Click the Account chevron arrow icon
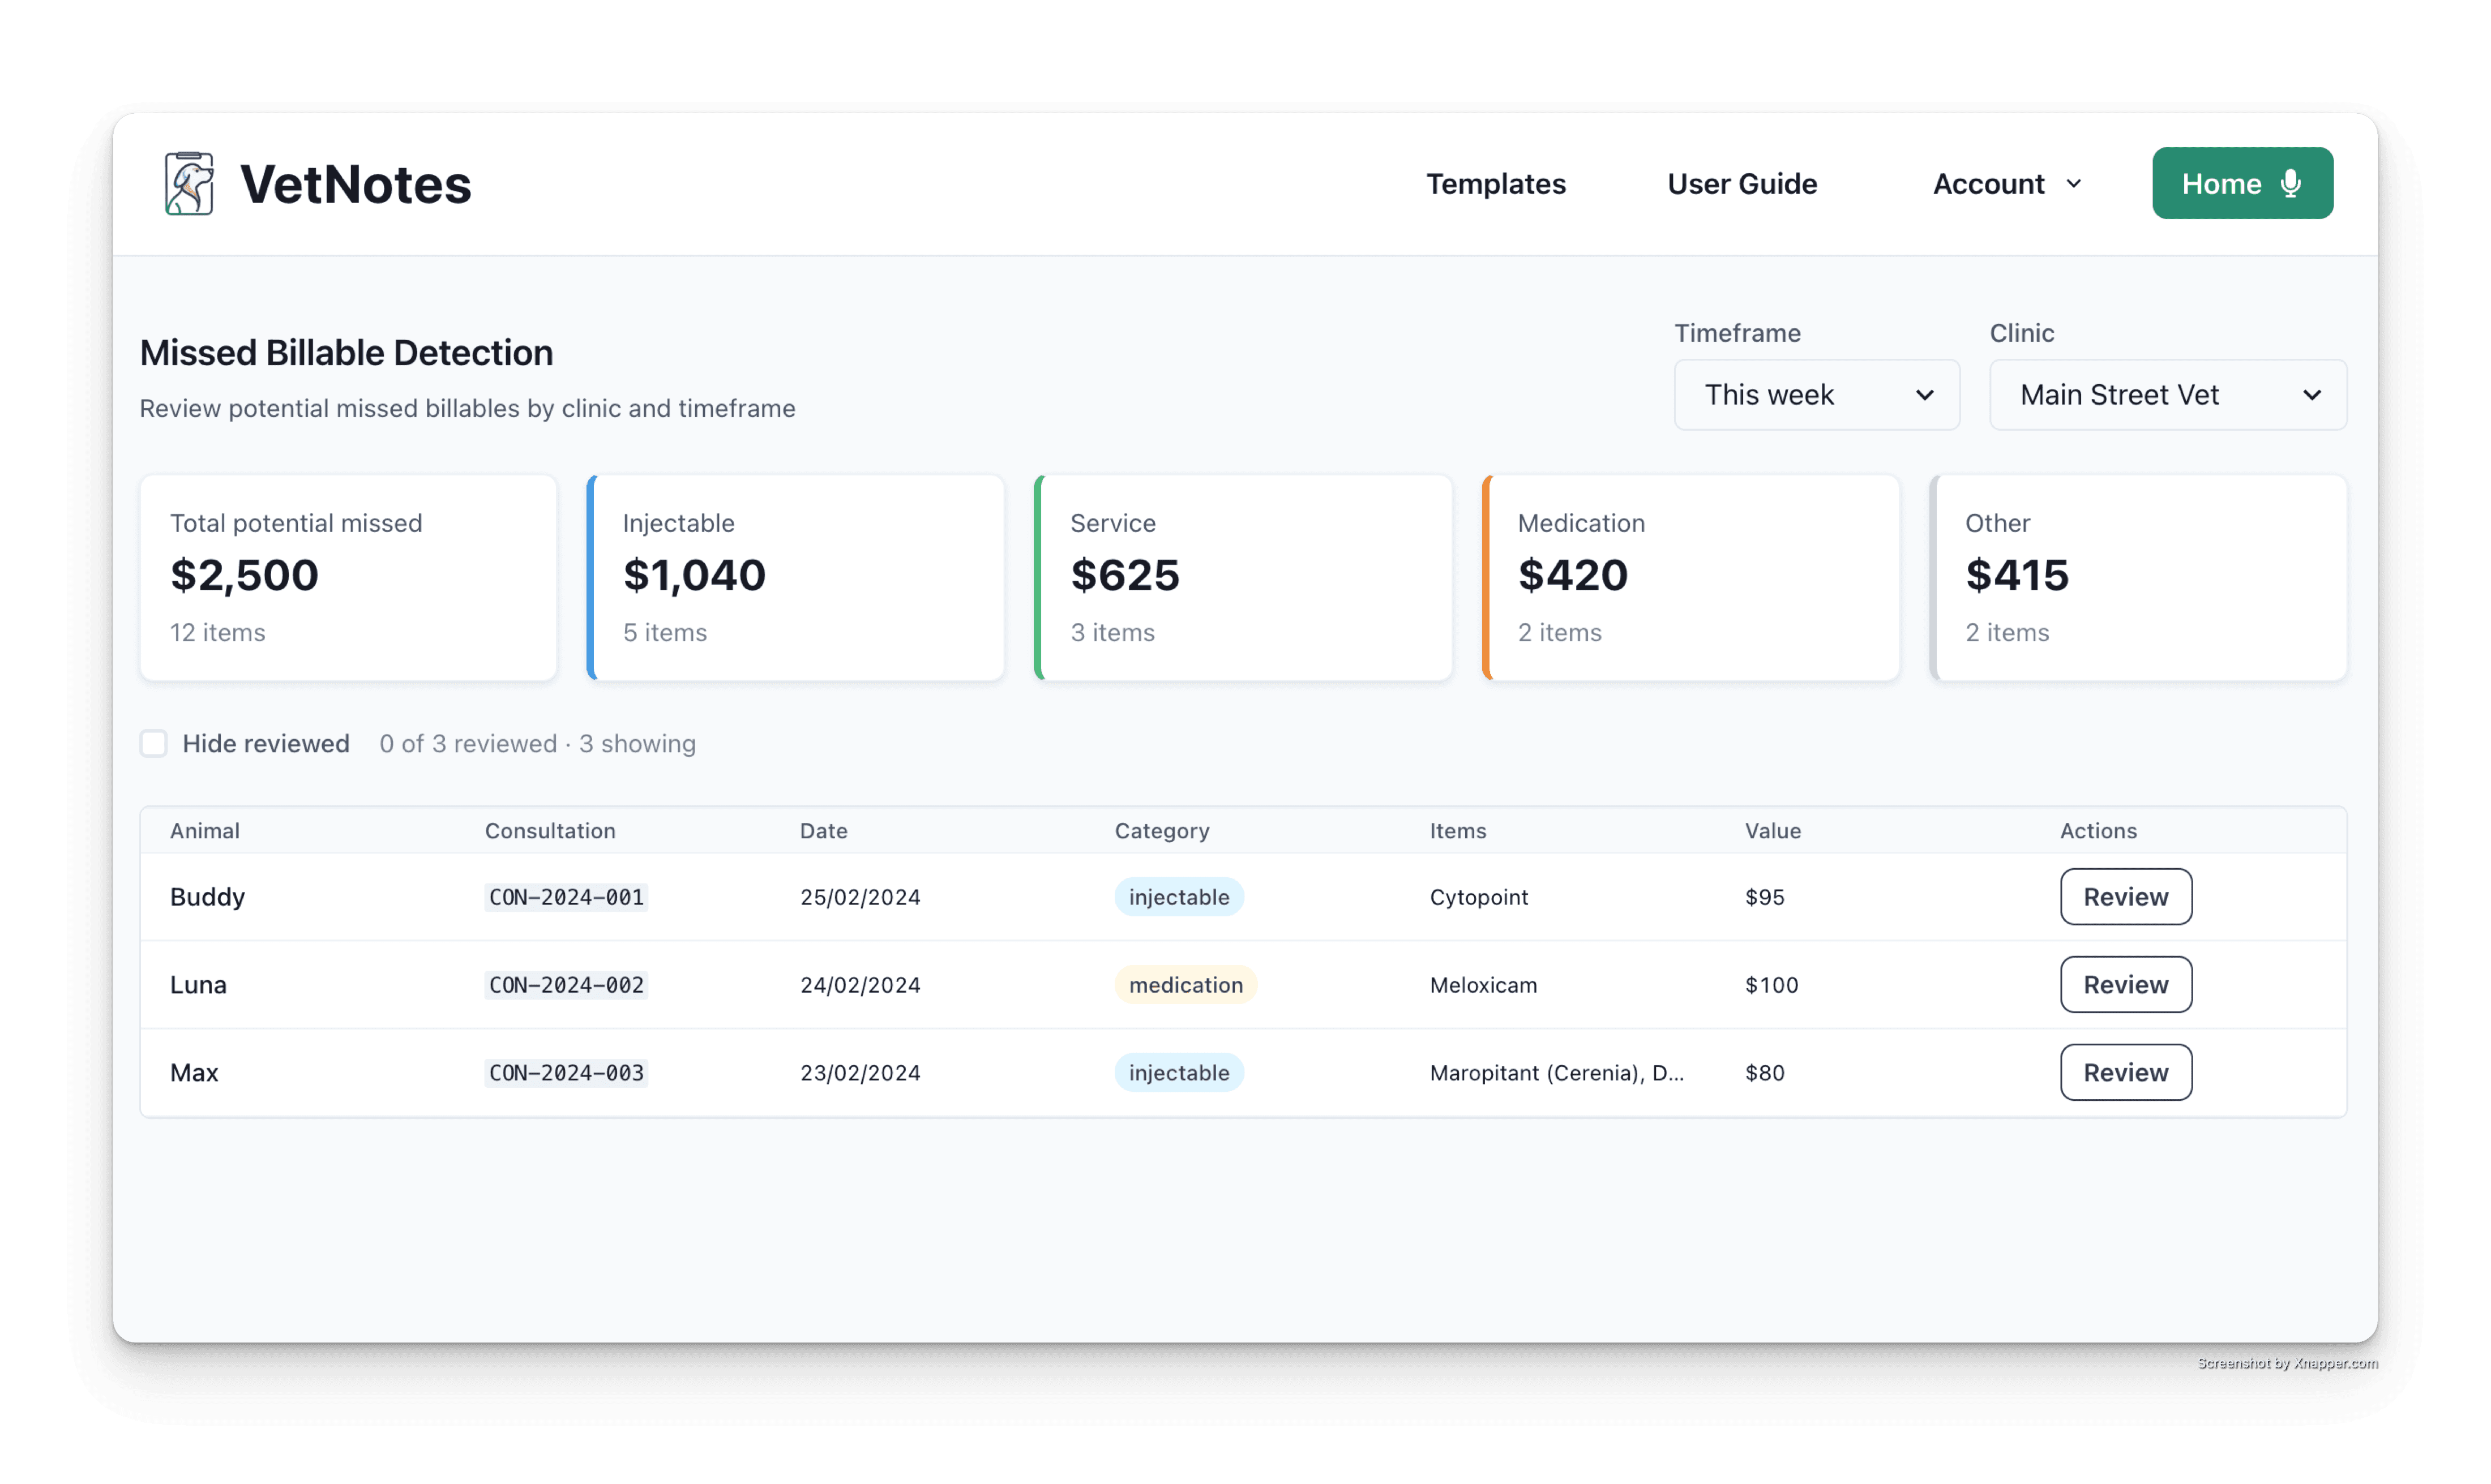Screen dimensions: 2491x1484 [x=2074, y=184]
